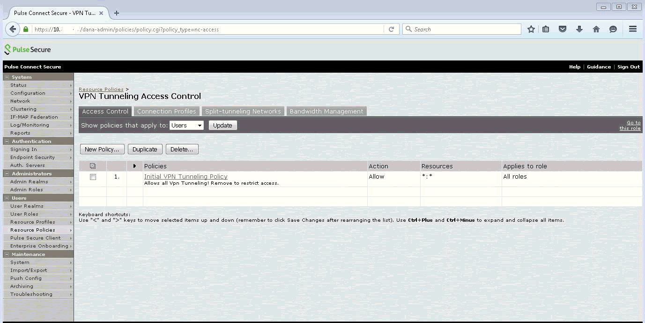Switch to the Connection Profiles tab
The width and height of the screenshot is (645, 323).
[166, 111]
